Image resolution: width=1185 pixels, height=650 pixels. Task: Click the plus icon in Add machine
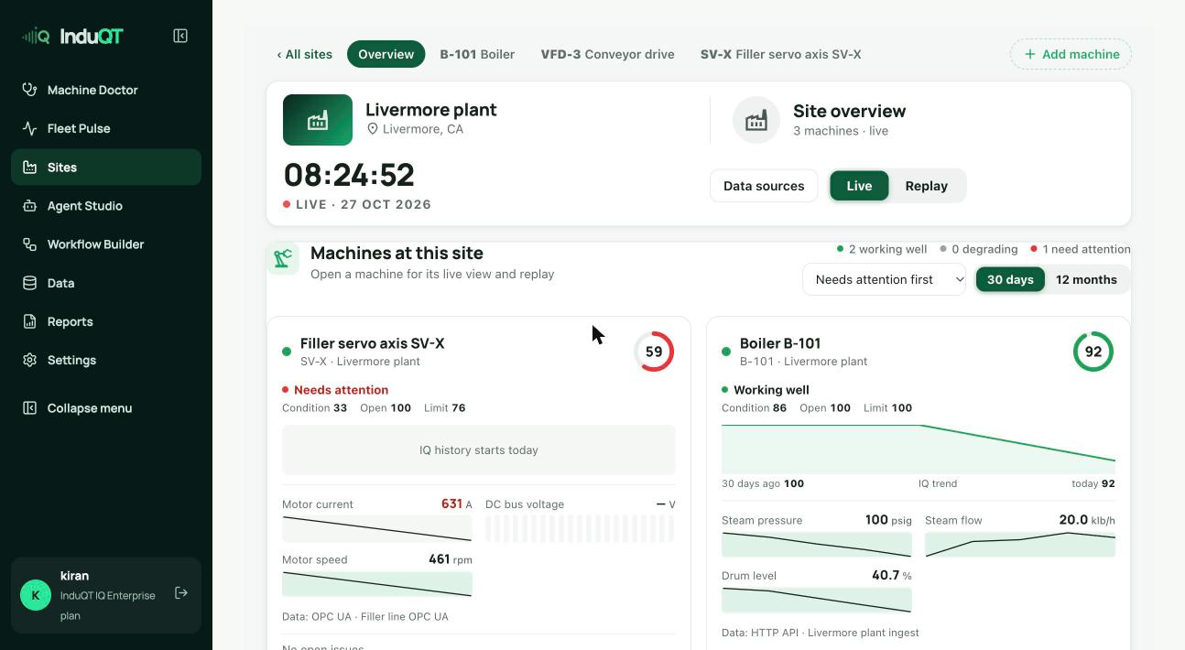[x=1030, y=54]
